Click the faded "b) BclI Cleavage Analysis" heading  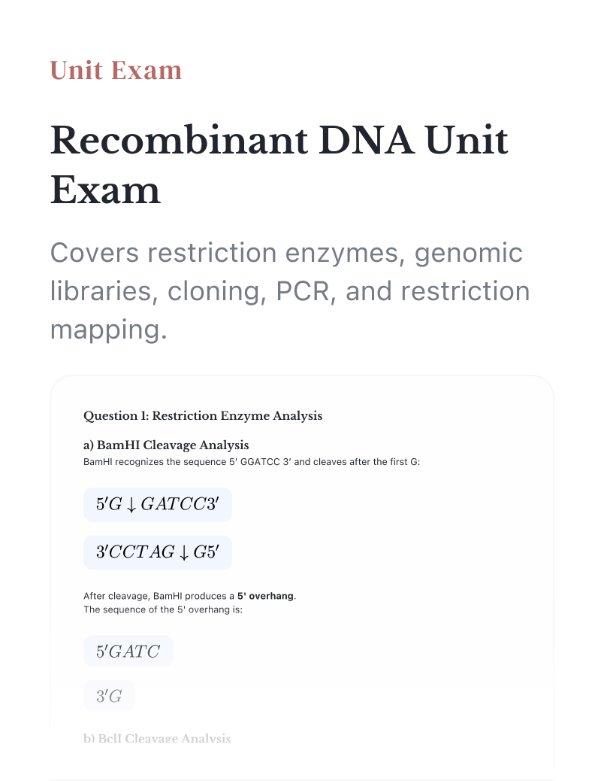[x=157, y=738]
